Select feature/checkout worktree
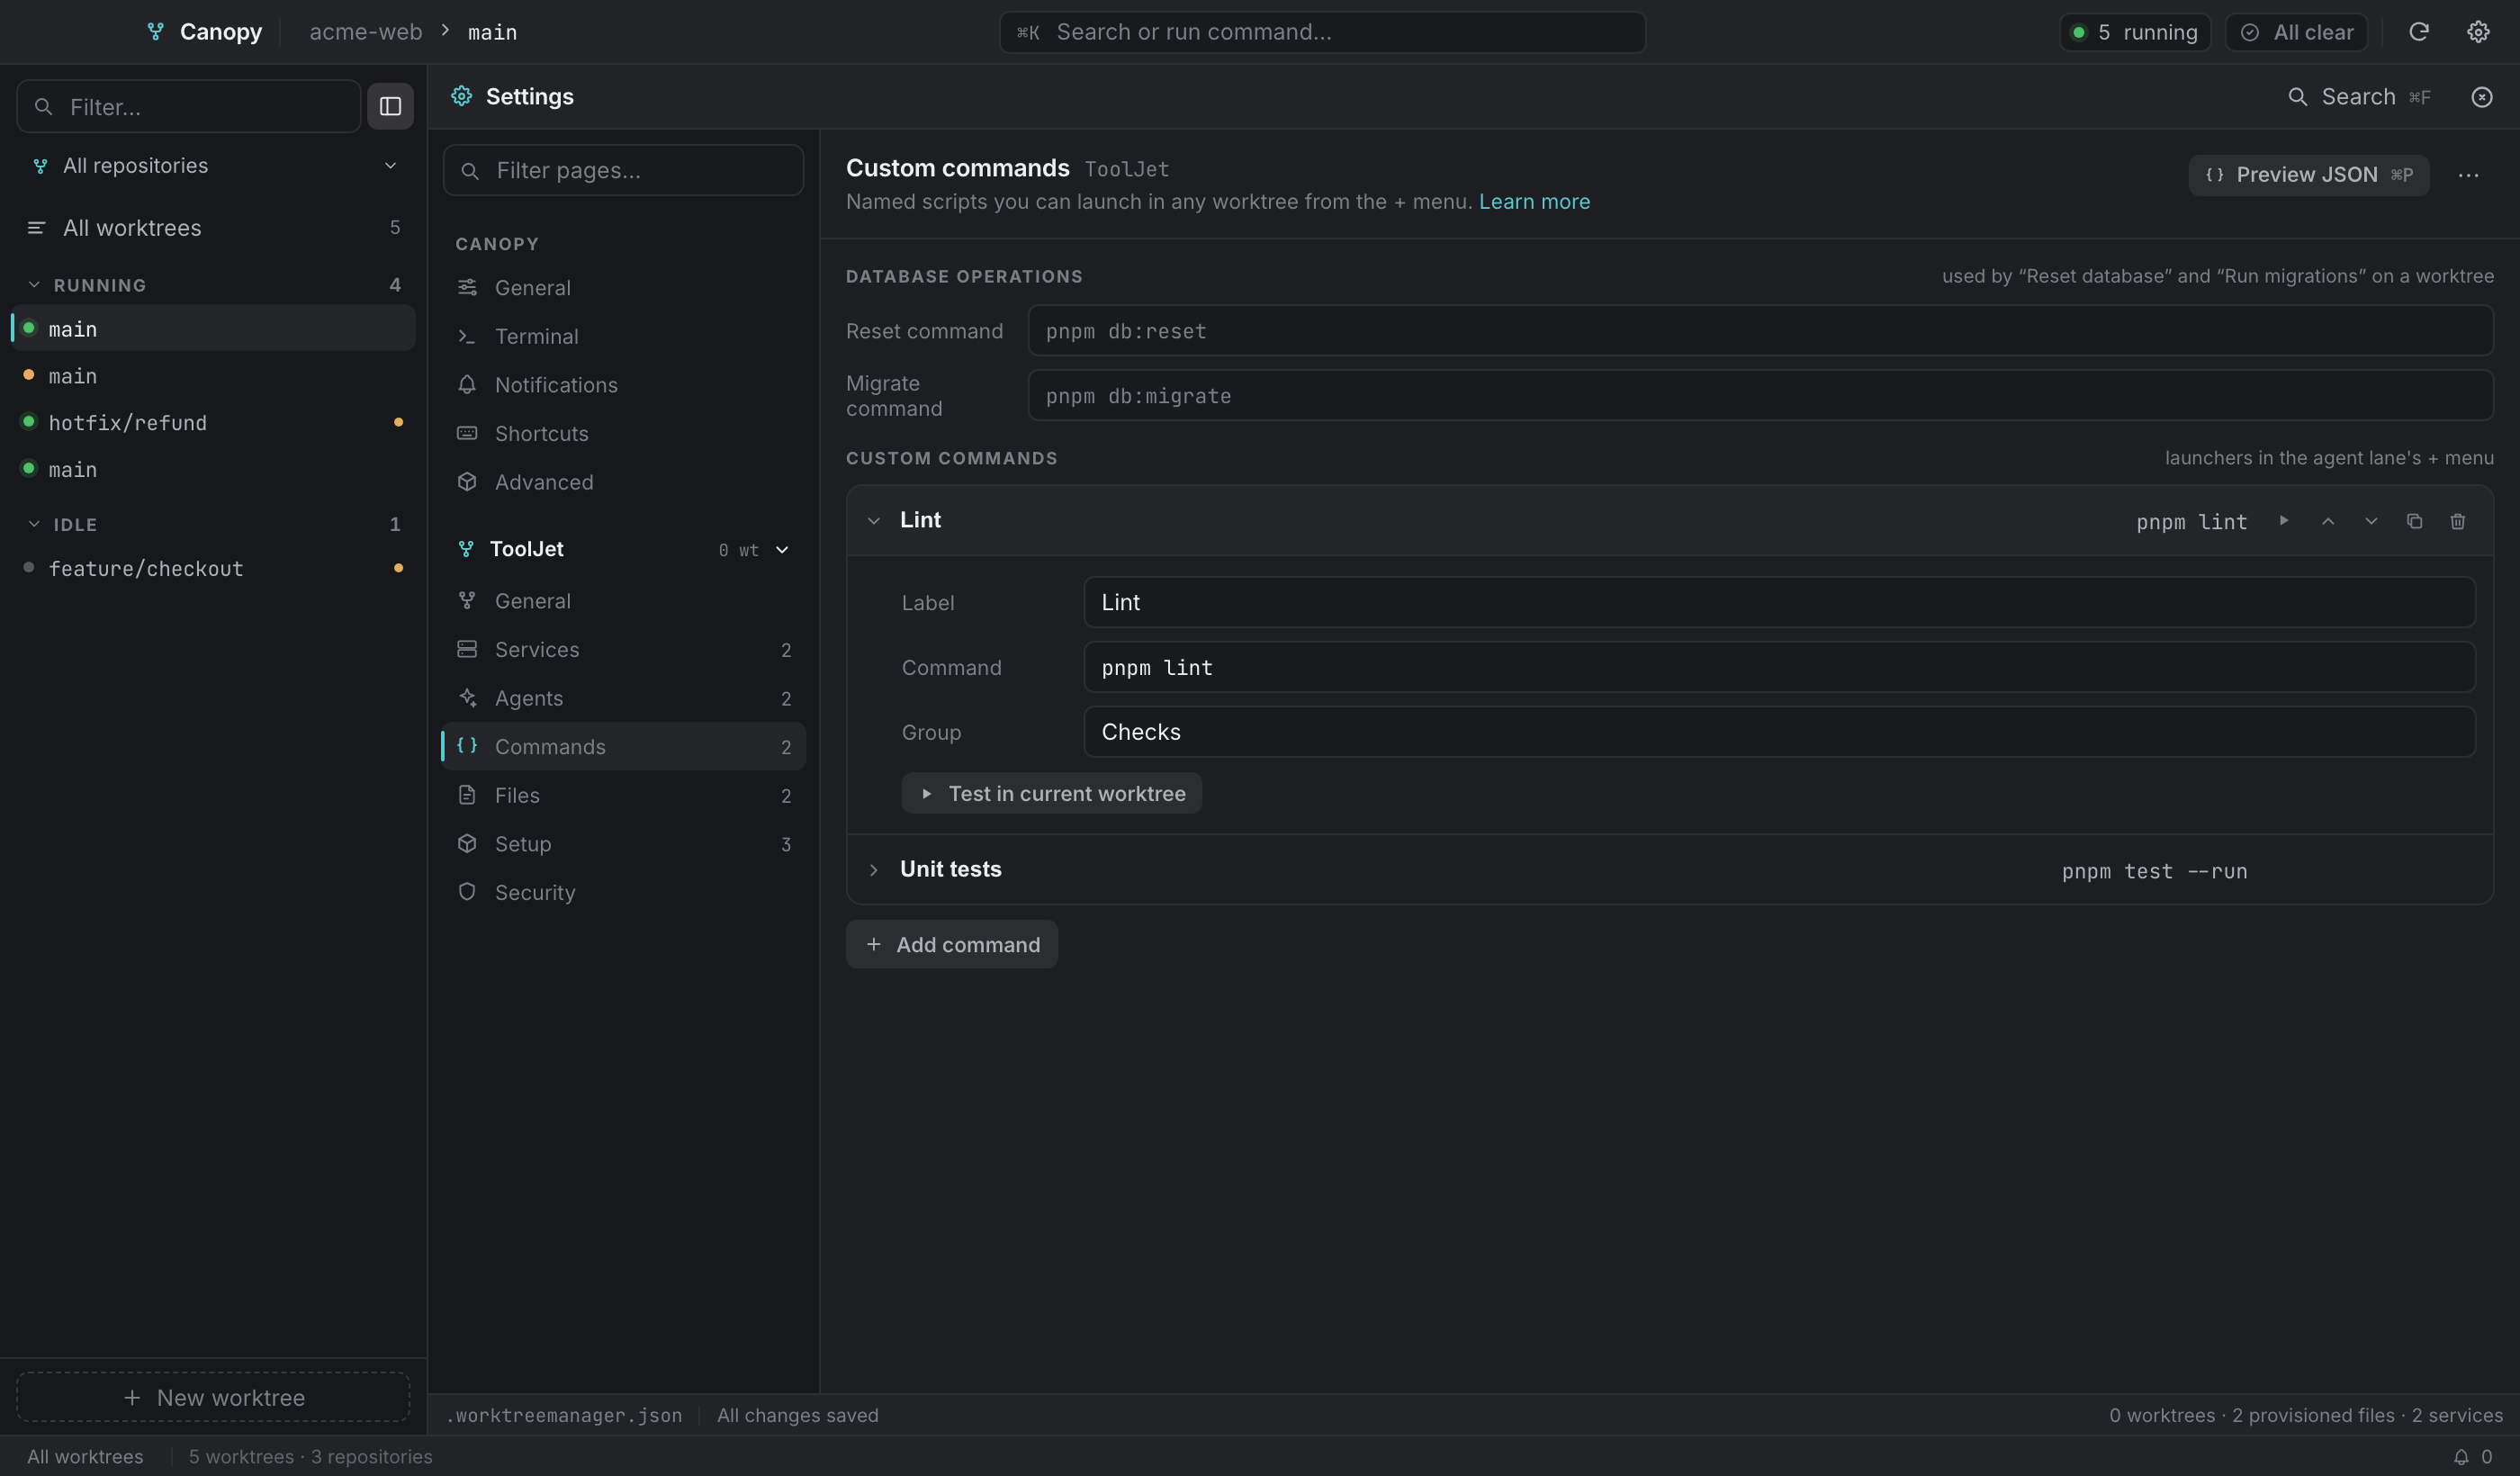The height and width of the screenshot is (1476, 2520). pos(213,568)
